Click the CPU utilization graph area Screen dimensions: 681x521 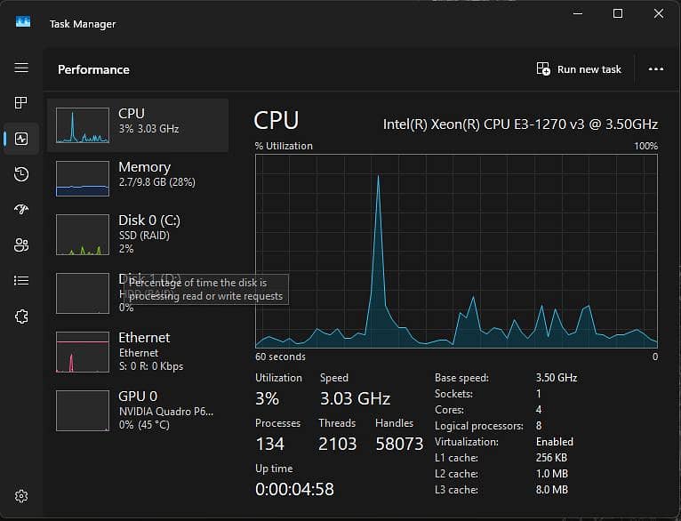click(456, 251)
